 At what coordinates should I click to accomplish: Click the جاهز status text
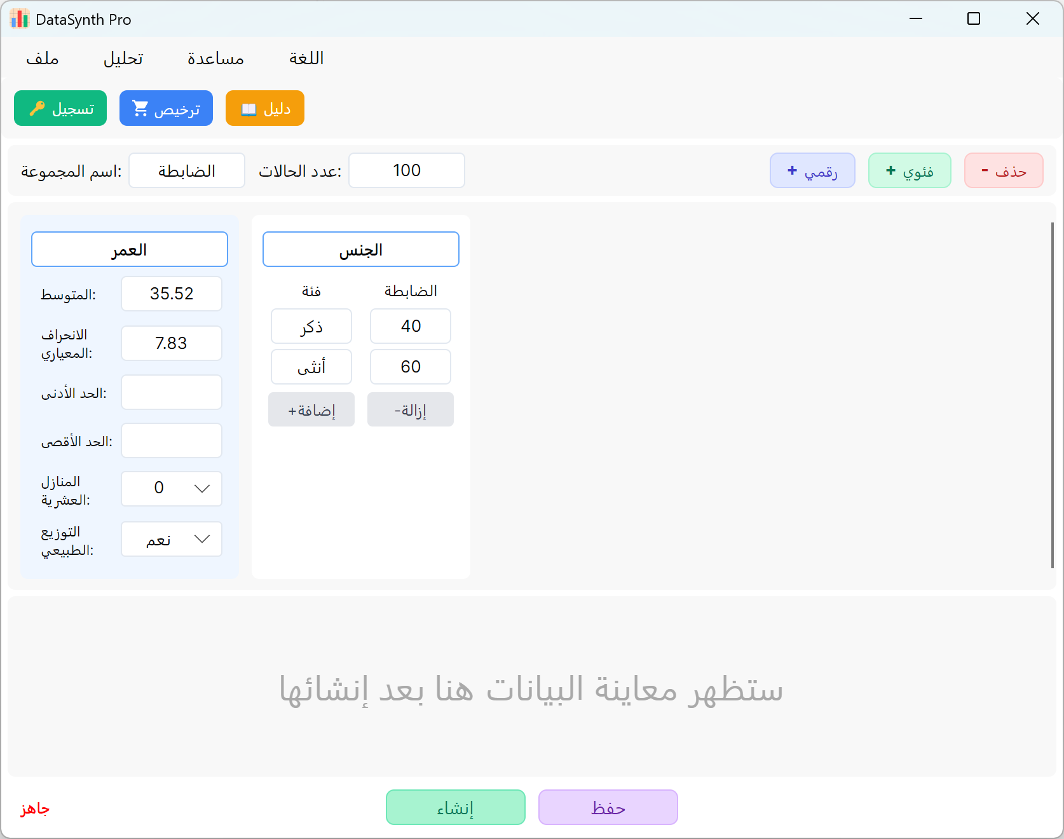(35, 808)
